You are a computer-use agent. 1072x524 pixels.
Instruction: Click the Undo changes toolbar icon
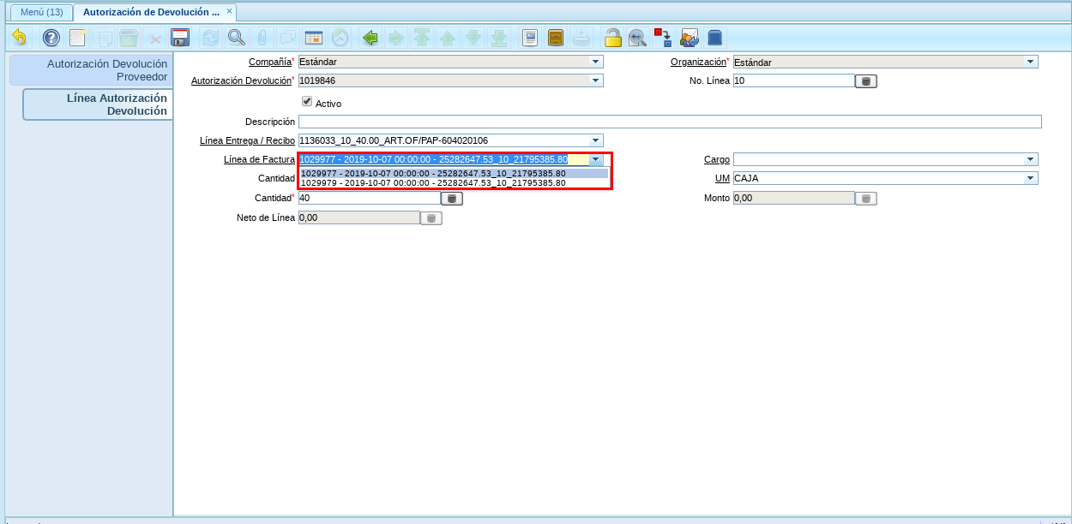point(18,38)
